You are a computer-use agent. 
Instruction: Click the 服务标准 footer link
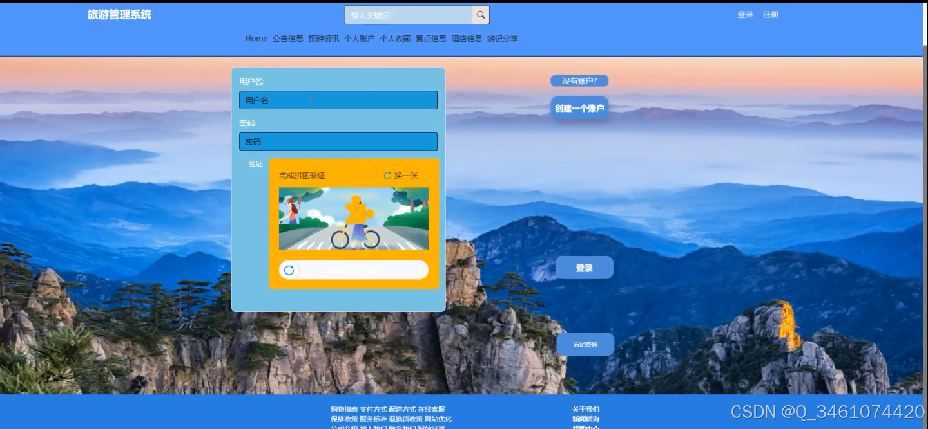(x=373, y=419)
